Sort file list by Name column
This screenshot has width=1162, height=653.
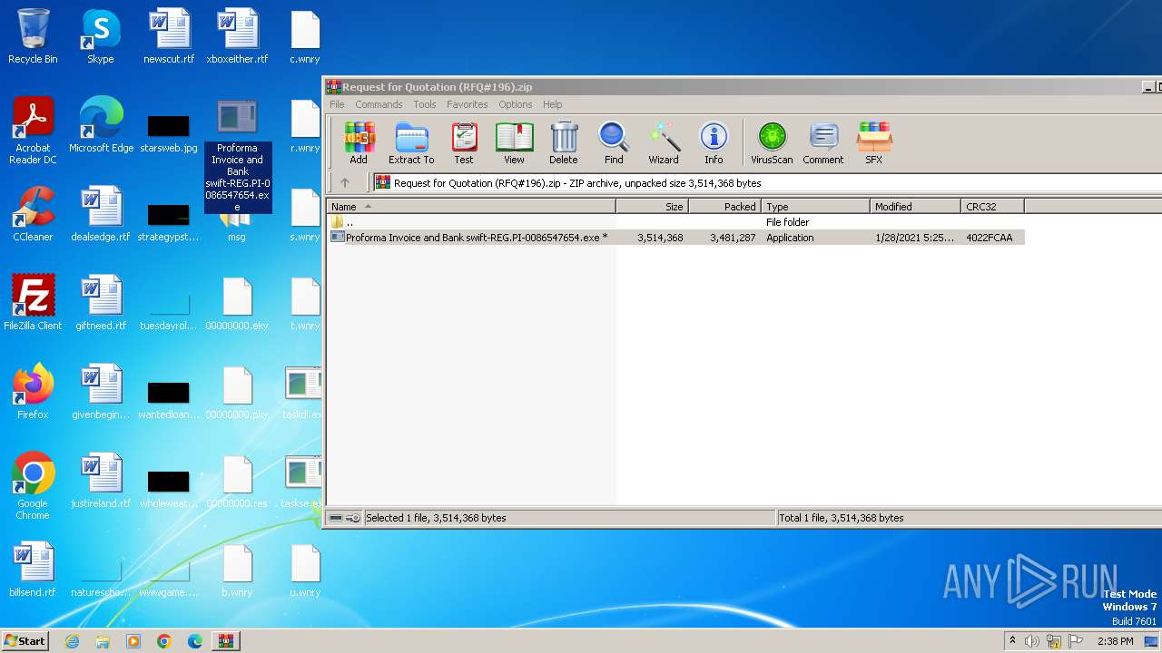(x=471, y=207)
